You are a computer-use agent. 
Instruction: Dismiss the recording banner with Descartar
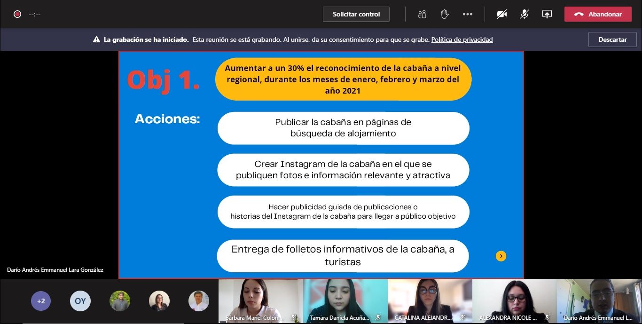[612, 40]
